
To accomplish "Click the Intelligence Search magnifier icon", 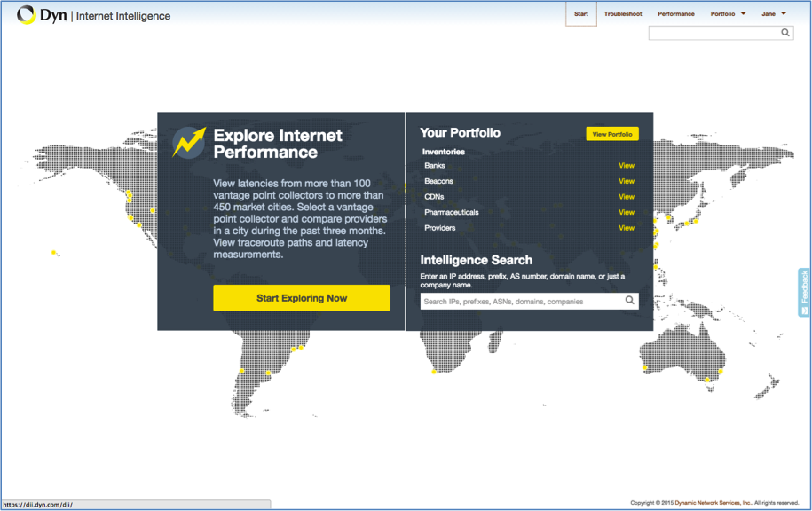I will click(630, 300).
